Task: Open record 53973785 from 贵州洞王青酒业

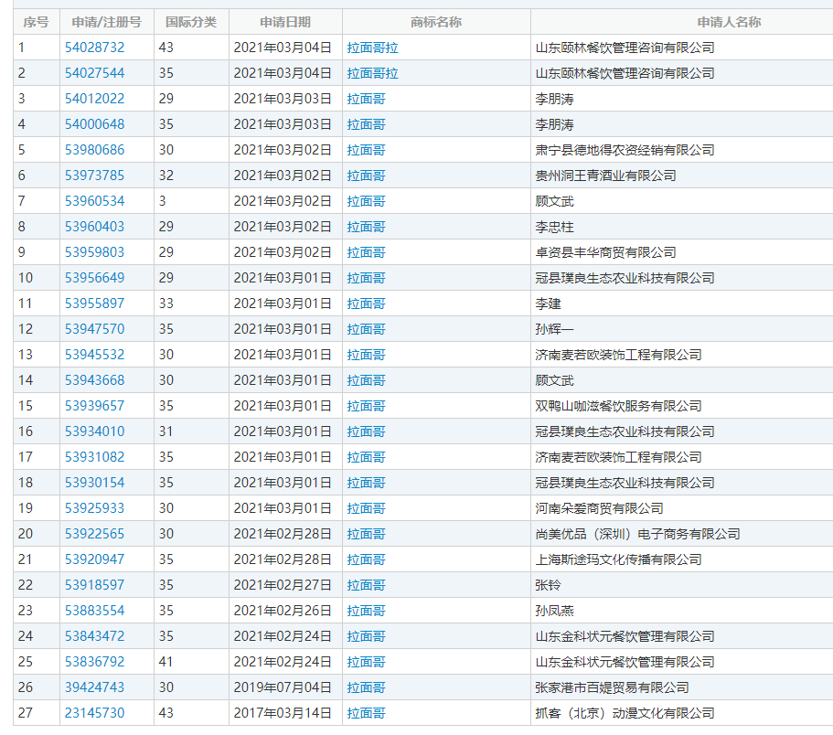Action: (94, 176)
